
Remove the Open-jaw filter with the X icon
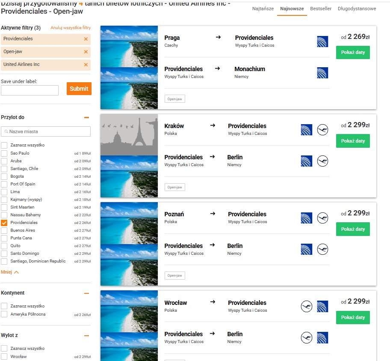tap(86, 52)
